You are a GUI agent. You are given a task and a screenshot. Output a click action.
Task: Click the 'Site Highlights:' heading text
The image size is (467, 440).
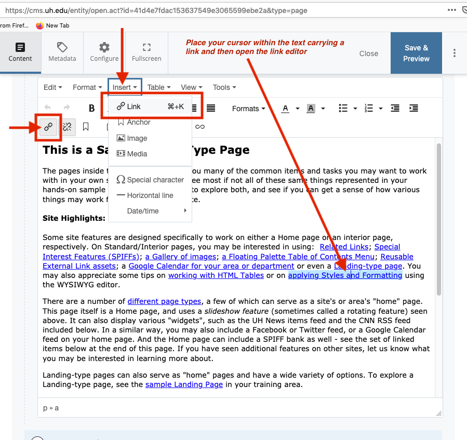[x=74, y=218]
